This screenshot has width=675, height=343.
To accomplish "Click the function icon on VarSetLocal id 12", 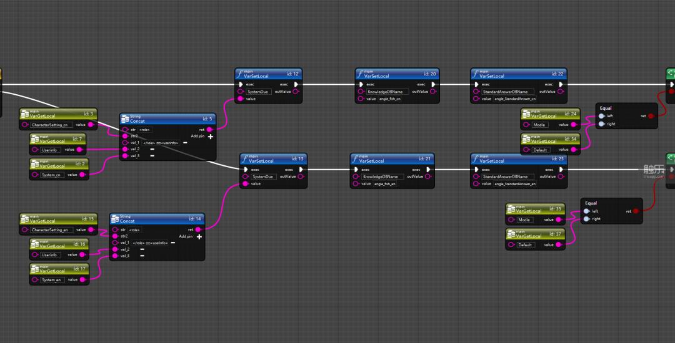I will (x=239, y=74).
